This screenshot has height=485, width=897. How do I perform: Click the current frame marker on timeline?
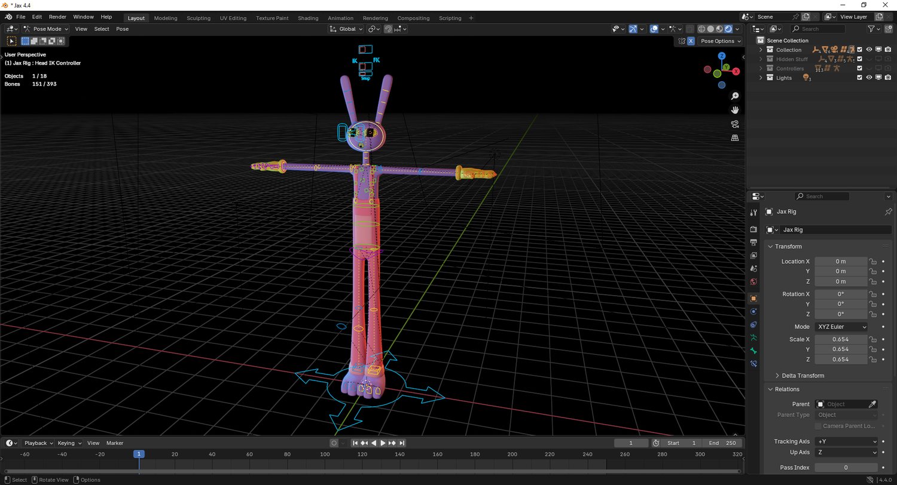tap(139, 454)
